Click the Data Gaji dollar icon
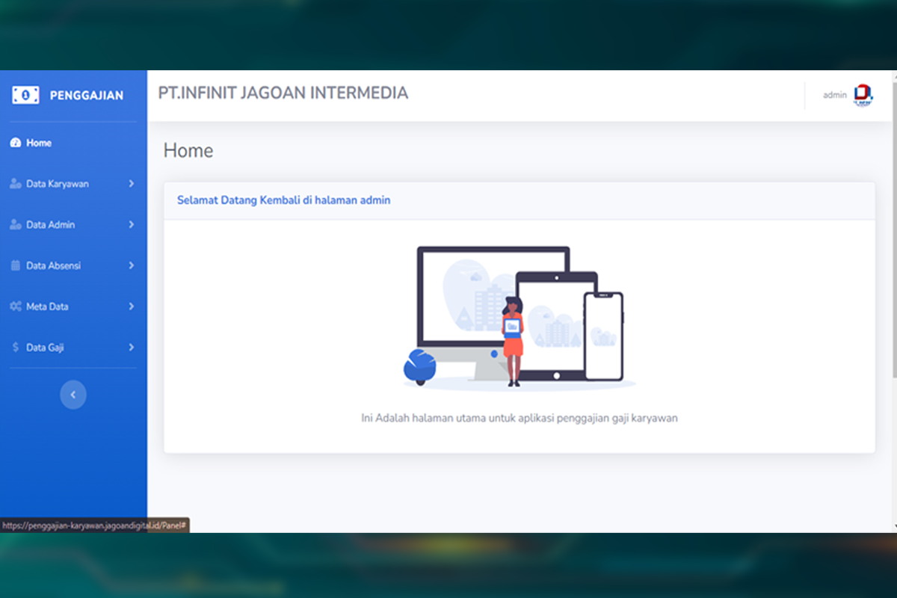897x598 pixels. click(15, 348)
